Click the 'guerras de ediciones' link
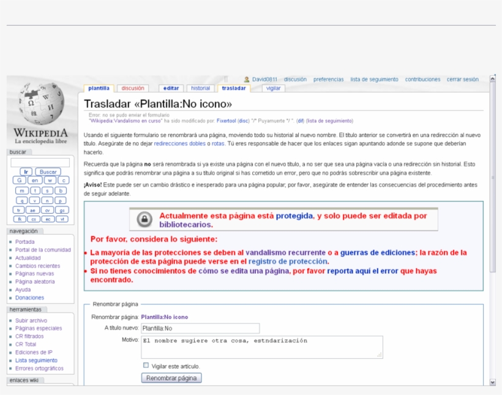Image resolution: width=502 pixels, height=395 pixels. [x=378, y=252]
